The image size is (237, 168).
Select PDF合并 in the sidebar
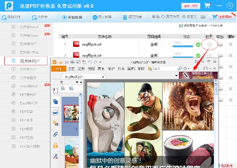25,120
